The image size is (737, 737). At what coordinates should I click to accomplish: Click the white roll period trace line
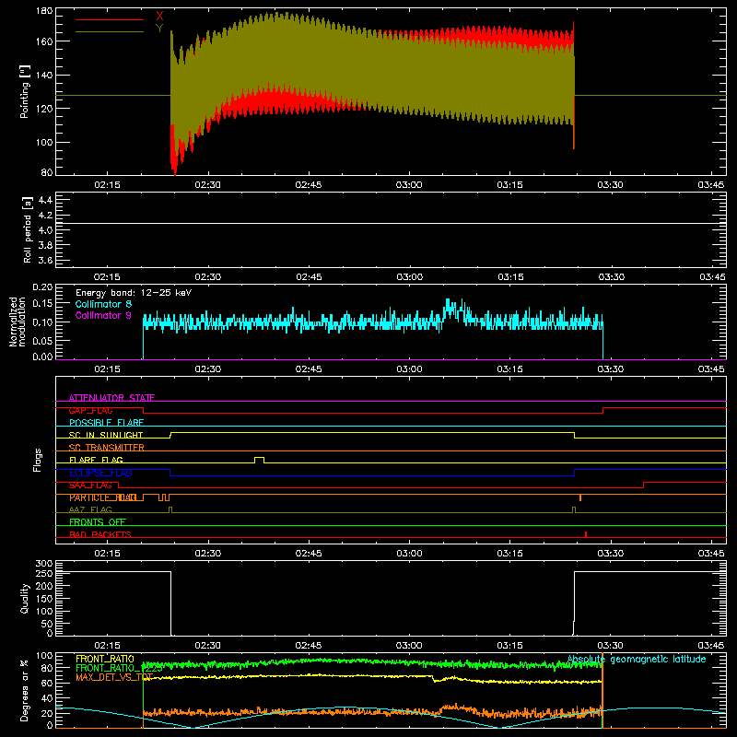[x=391, y=223]
